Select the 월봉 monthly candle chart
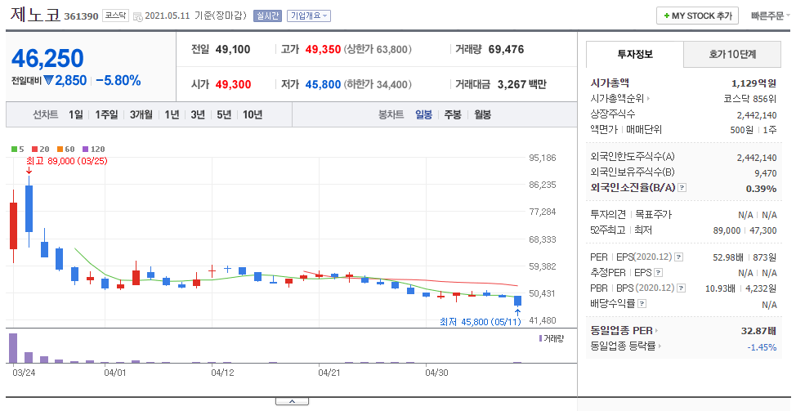Image resolution: width=796 pixels, height=411 pixels. (482, 114)
